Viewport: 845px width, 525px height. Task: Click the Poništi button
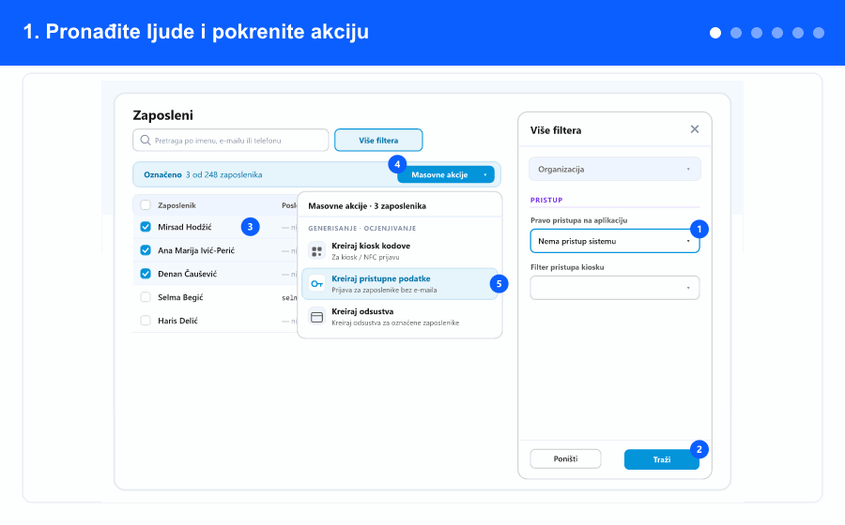click(x=565, y=458)
